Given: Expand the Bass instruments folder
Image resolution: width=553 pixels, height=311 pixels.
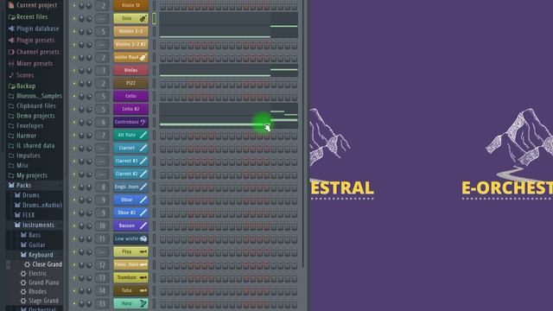Looking at the screenshot, I should pos(31,235).
